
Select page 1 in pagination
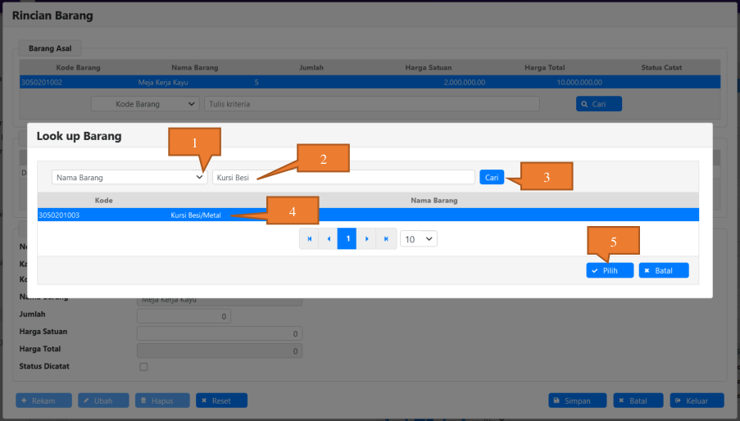347,239
